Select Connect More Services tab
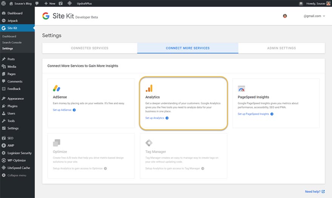Viewport: 332px width, 198px height. [x=188, y=48]
